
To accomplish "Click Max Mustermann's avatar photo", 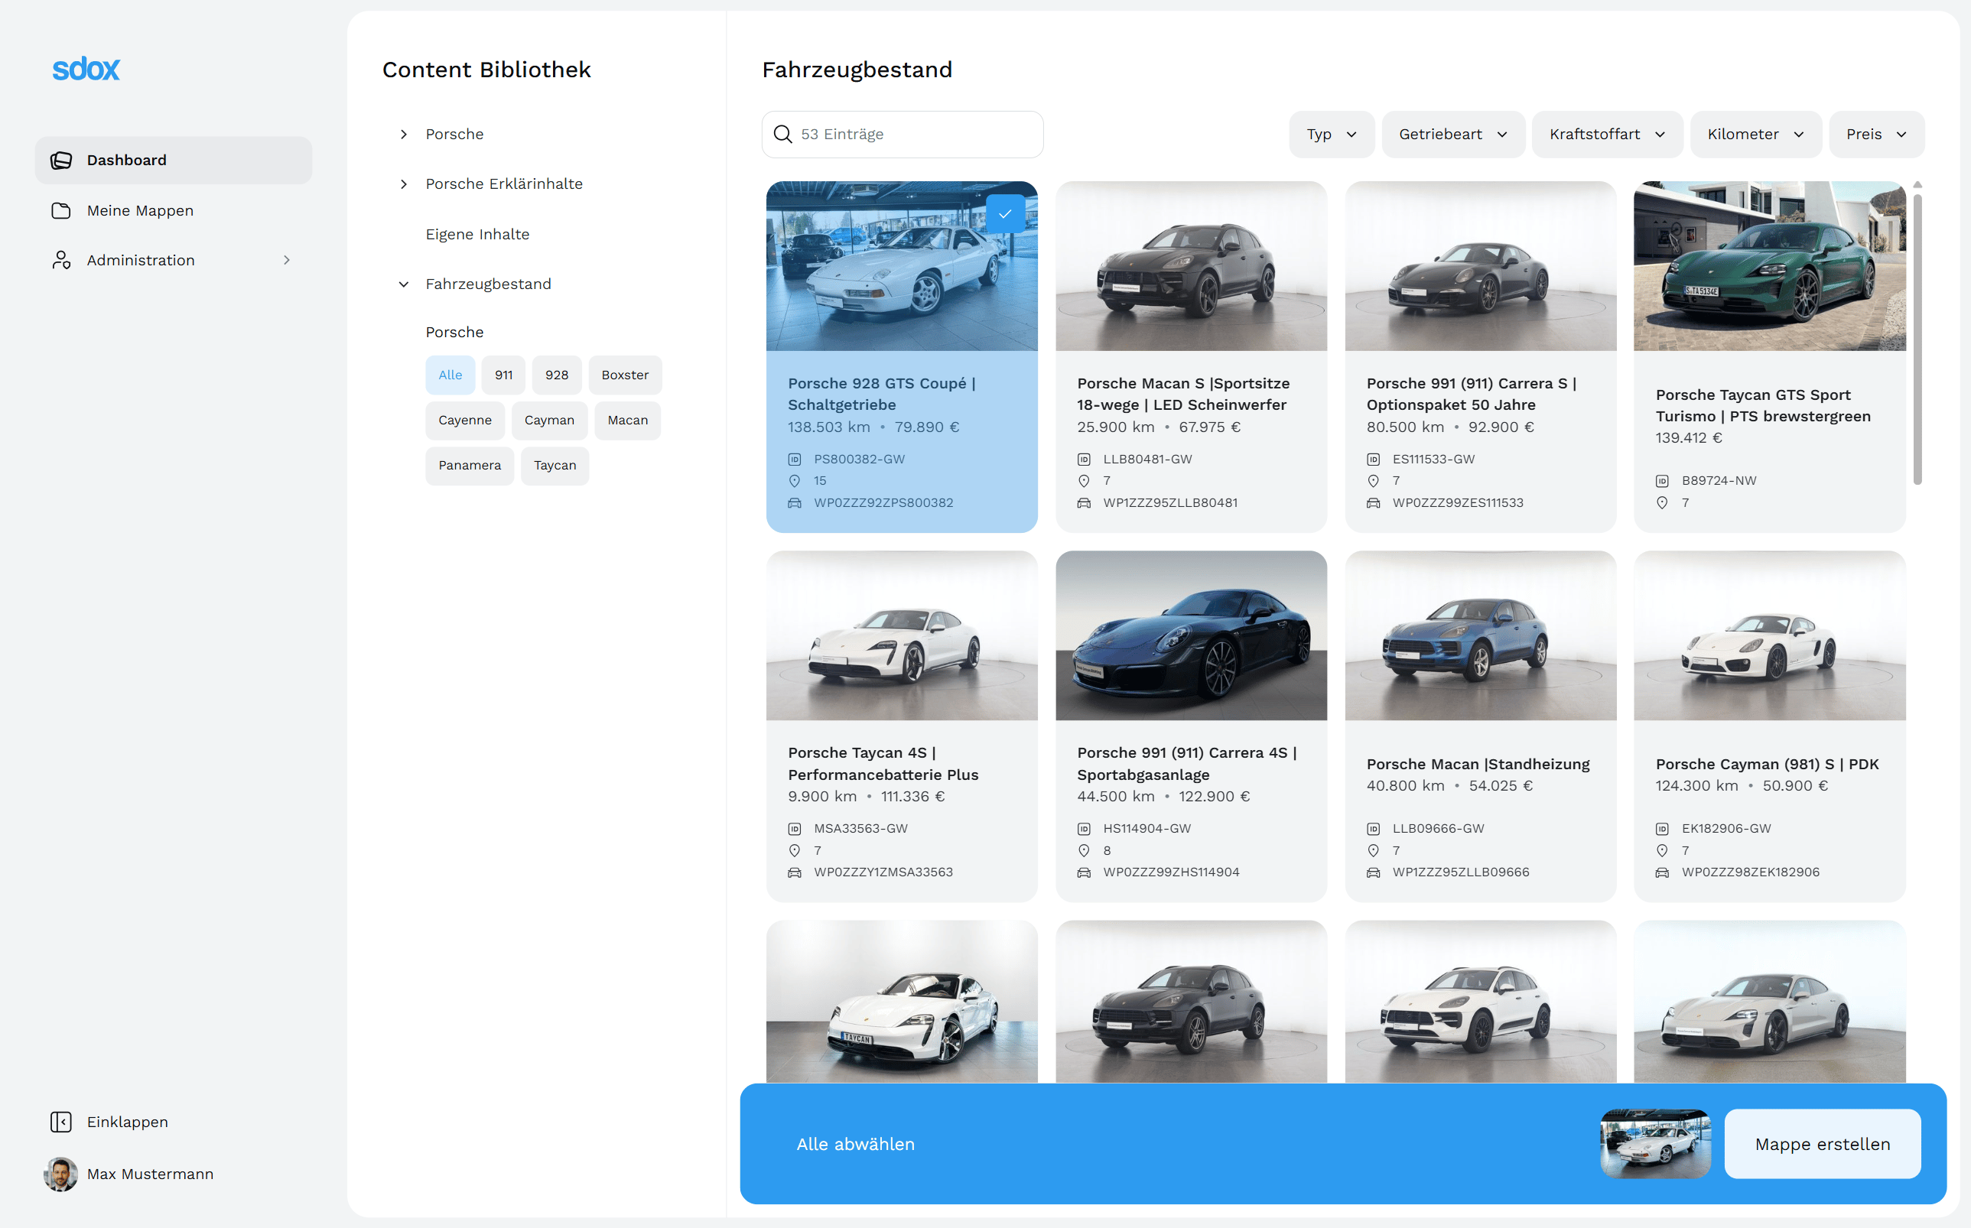I will tap(61, 1174).
